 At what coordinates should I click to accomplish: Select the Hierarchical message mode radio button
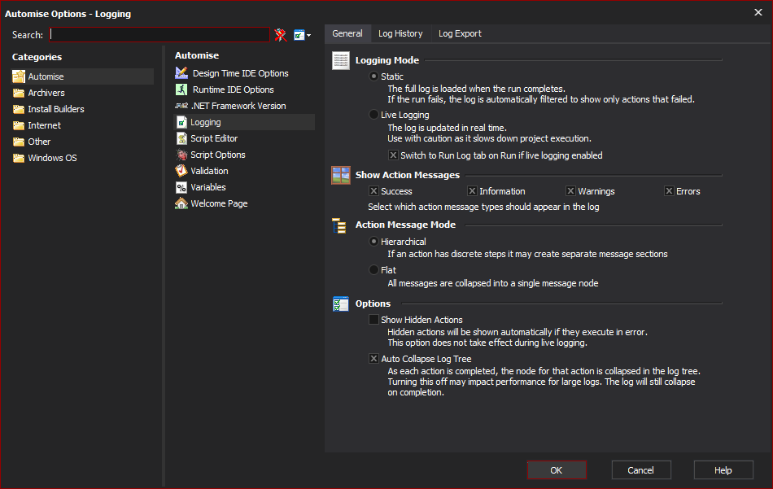(x=373, y=242)
